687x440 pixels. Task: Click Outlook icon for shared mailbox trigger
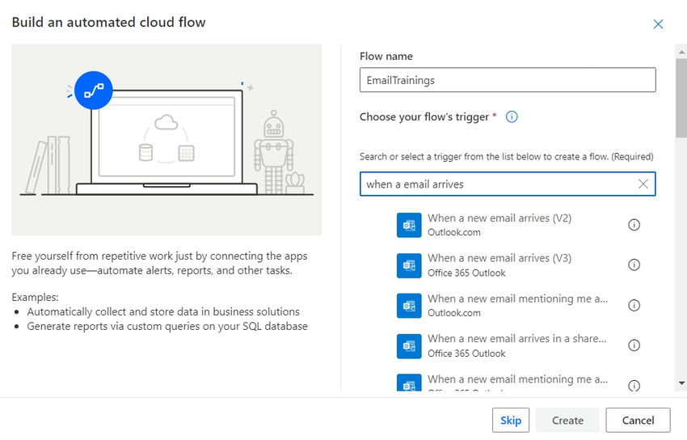(409, 345)
